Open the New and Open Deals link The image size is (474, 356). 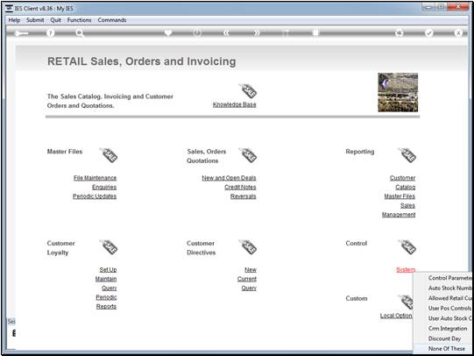coord(229,178)
